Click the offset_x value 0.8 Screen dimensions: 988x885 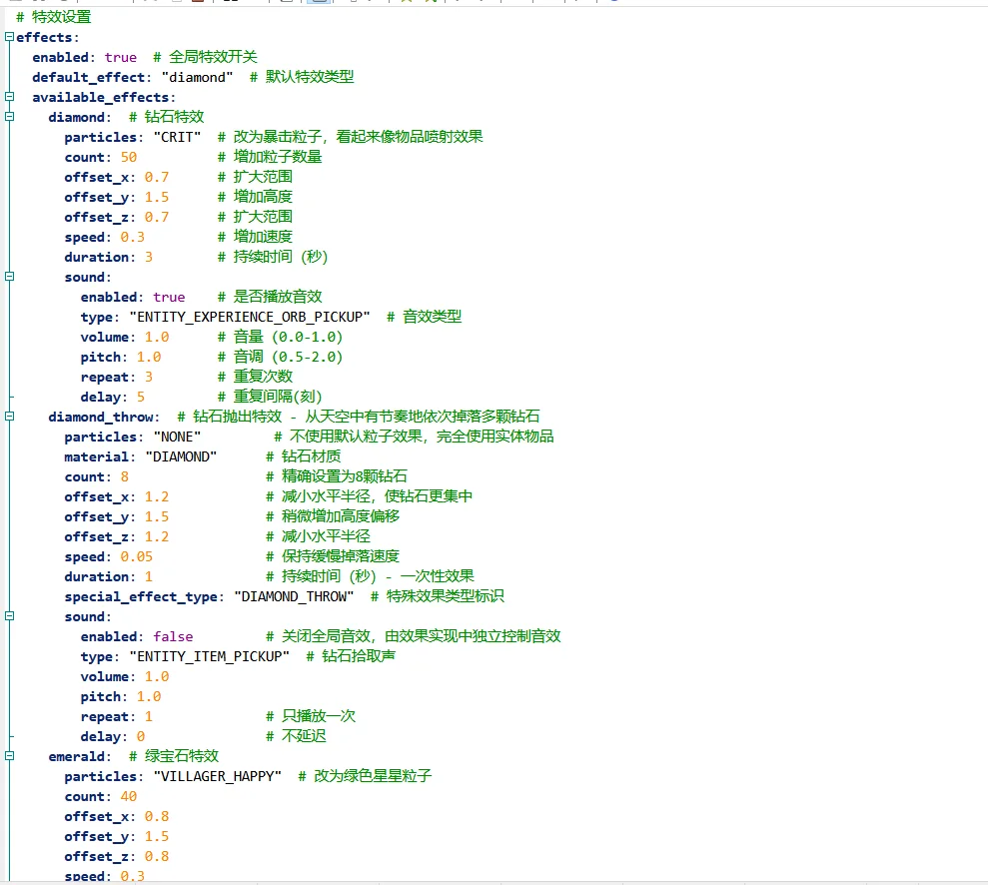[157, 816]
